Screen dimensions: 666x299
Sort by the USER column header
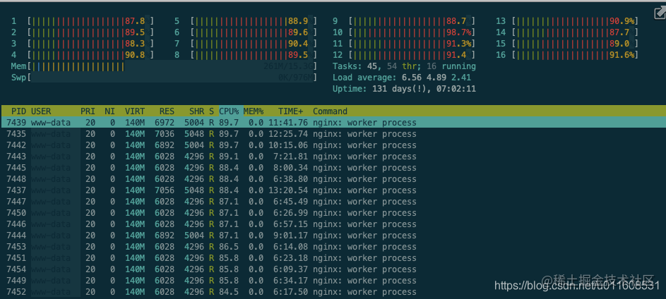tap(41, 111)
